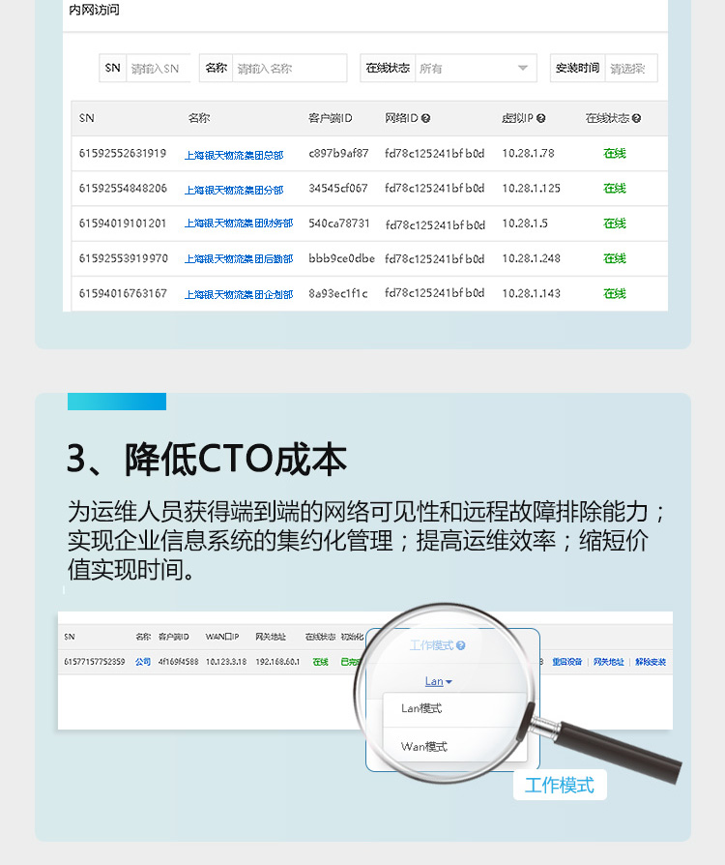Click the 解除安装 action link
The width and height of the screenshot is (725, 865).
pos(650,663)
